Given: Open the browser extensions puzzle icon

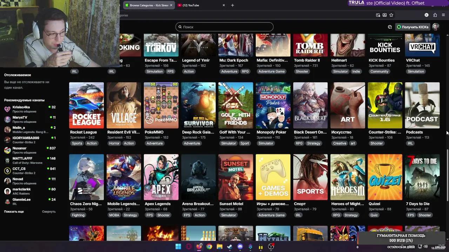Looking at the screenshot, I should (435, 15).
